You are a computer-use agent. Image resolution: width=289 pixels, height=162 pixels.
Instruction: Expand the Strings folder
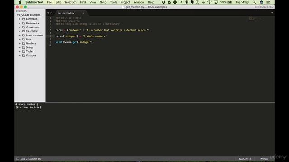coord(20,47)
